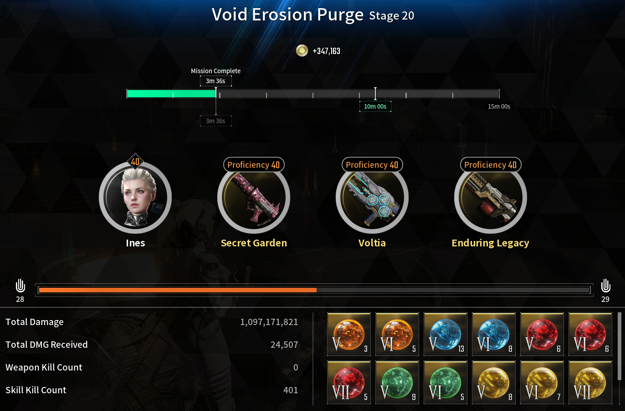
Task: Select the Enduring Legacy weapon icon
Action: pyautogui.click(x=491, y=197)
